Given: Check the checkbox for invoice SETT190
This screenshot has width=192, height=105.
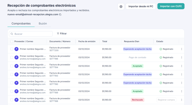Looking at the screenshot, I should pyautogui.click(x=12, y=83).
